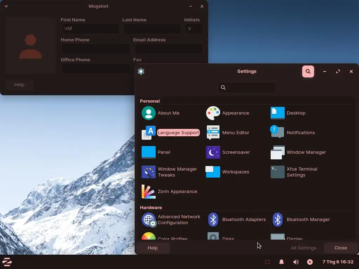Viewport: 359px width, 269px height.
Task: Click the Home Phone field in Mugshot
Action: [x=96, y=49]
